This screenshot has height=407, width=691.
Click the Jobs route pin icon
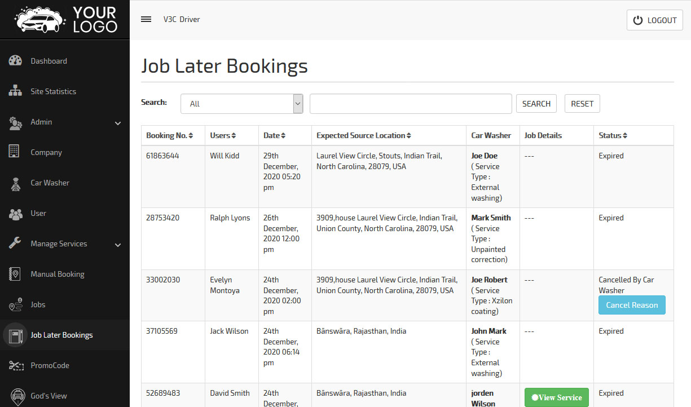pos(15,304)
